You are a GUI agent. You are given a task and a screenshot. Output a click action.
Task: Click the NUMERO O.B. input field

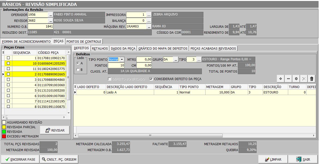click(40, 27)
